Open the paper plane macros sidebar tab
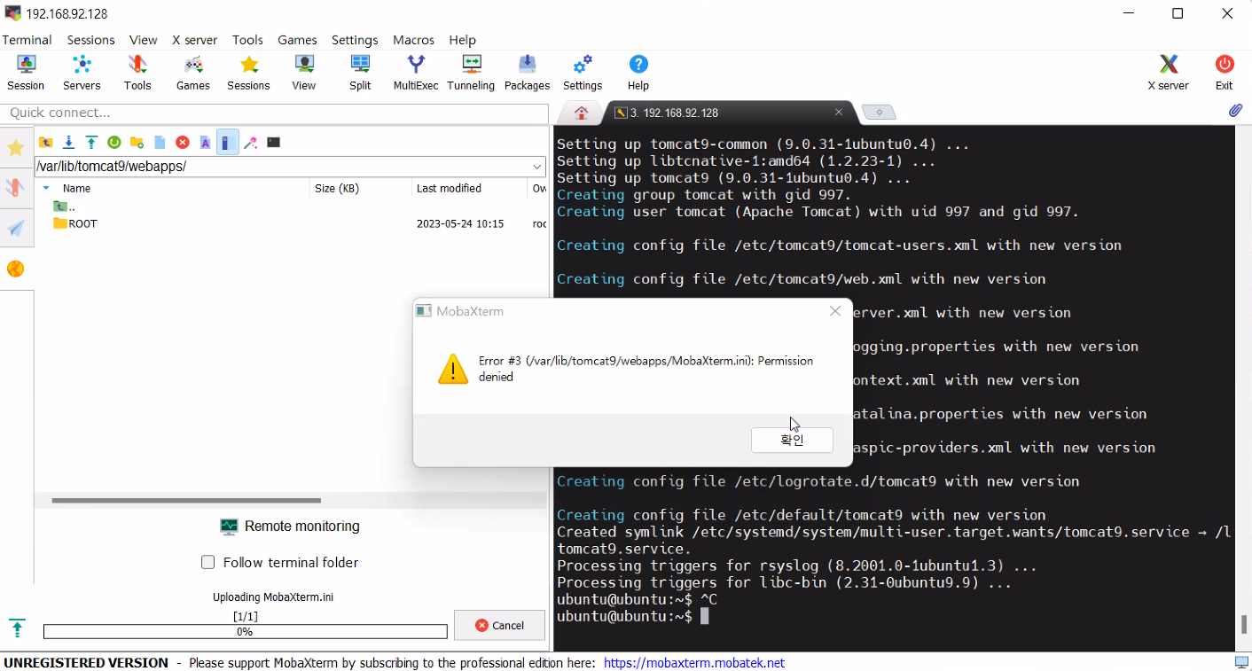The width and height of the screenshot is (1252, 671). tap(15, 229)
